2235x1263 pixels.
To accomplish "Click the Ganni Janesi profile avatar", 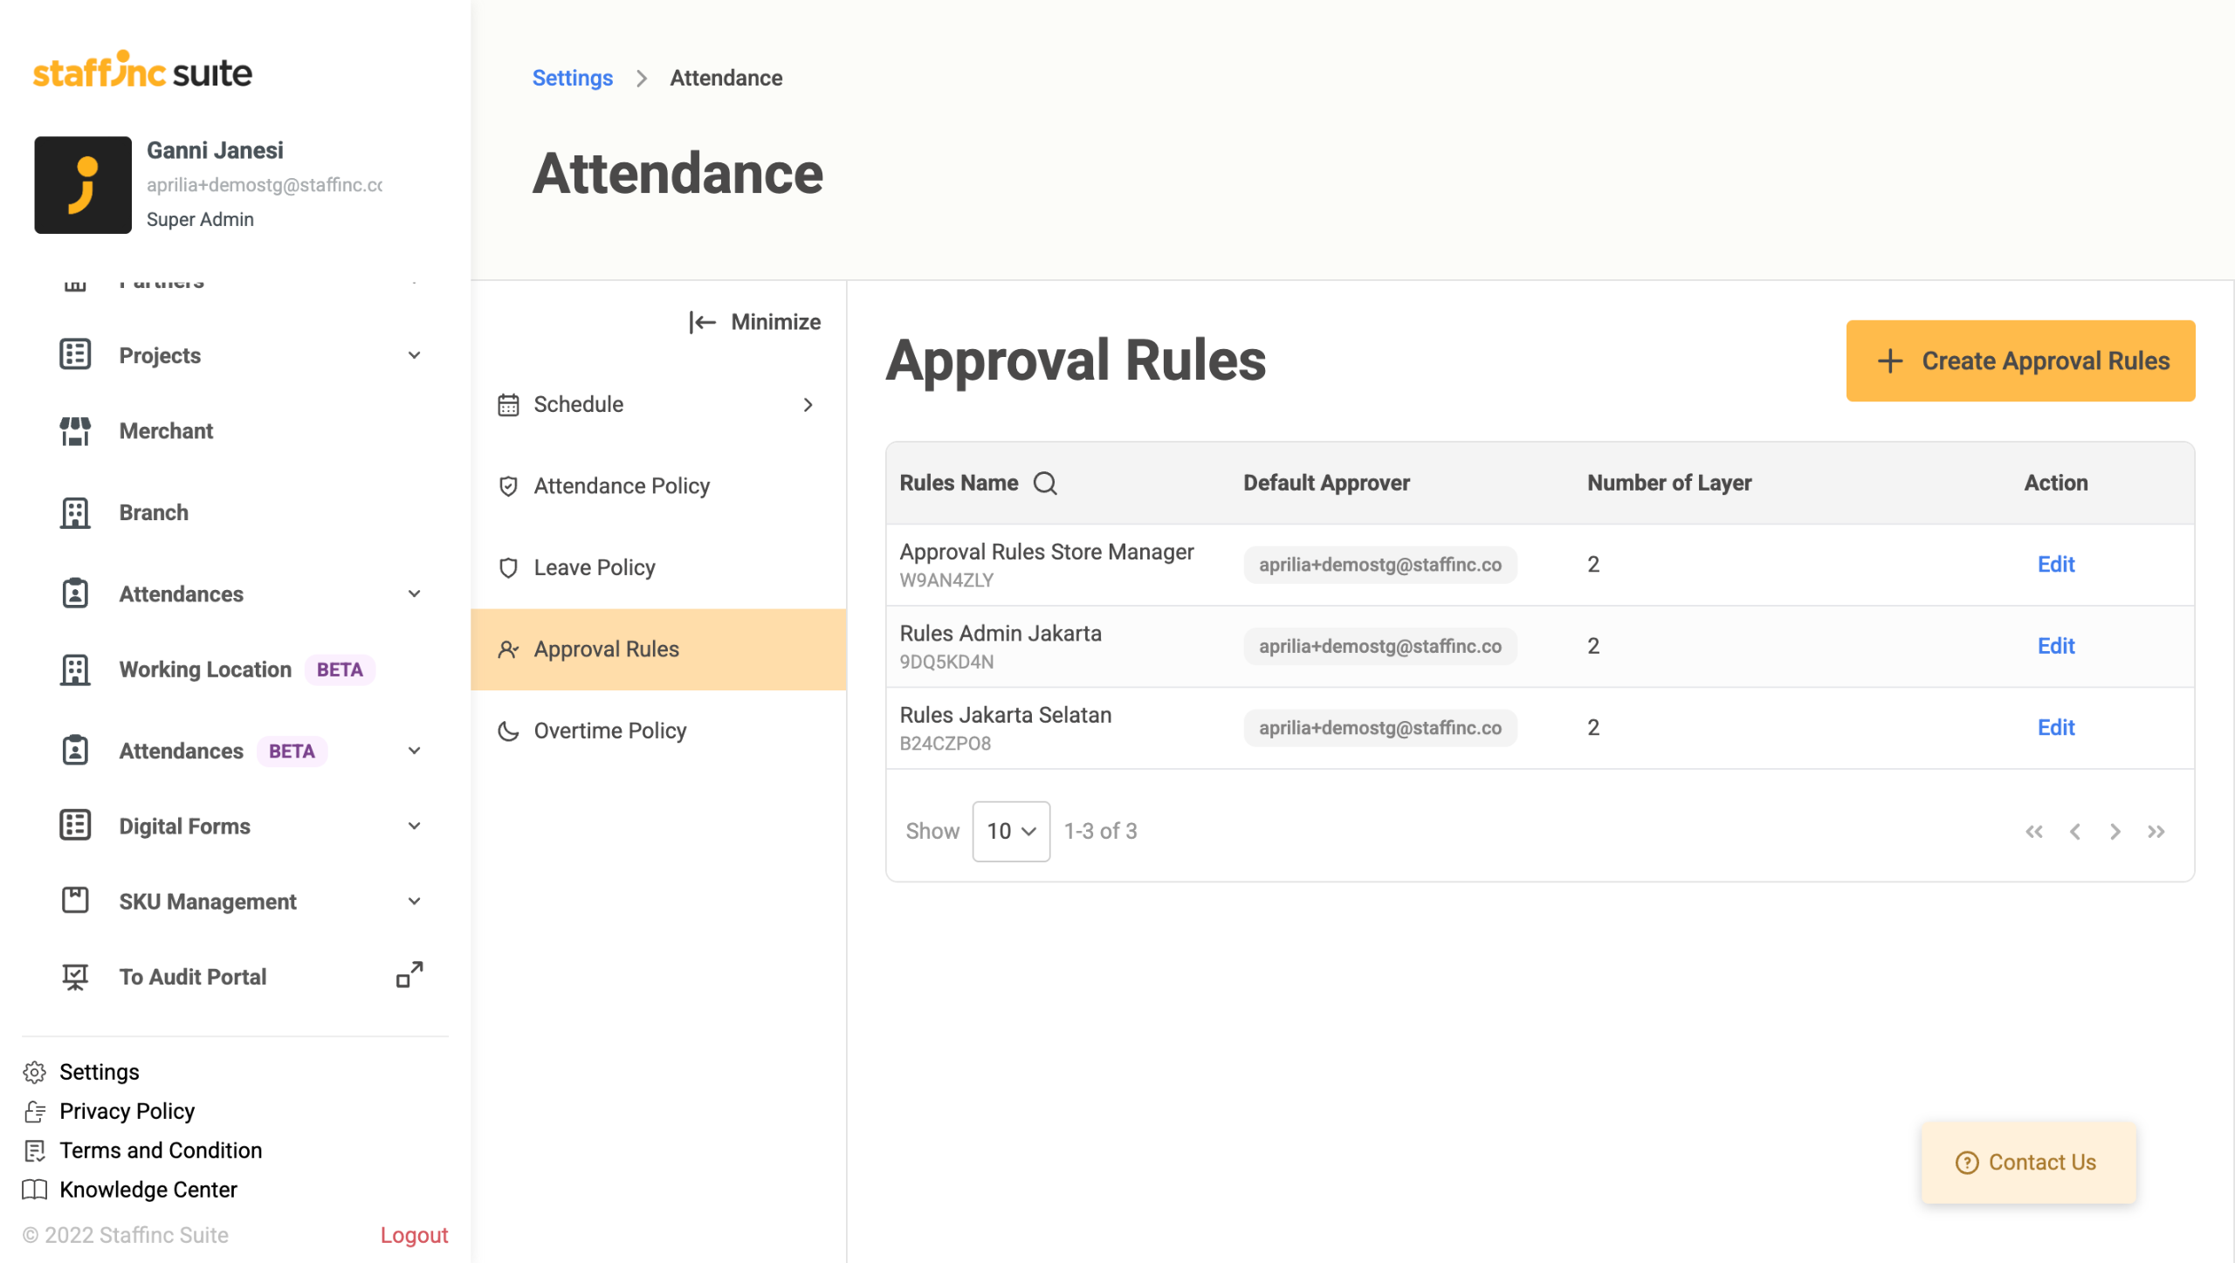I will coord(83,185).
